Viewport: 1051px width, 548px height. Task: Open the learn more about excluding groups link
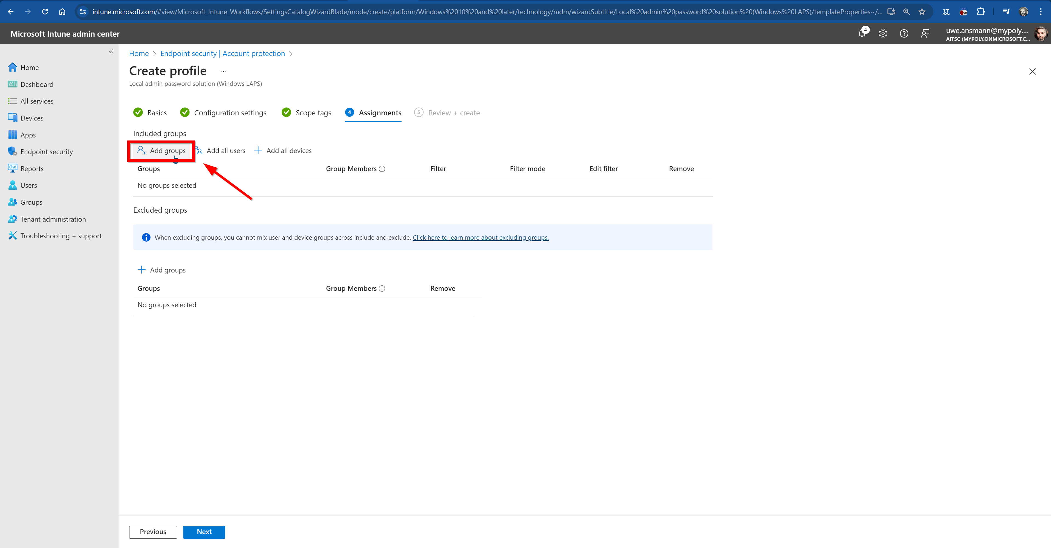click(480, 238)
